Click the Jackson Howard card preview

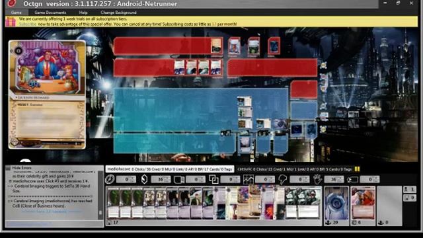pyautogui.click(x=47, y=95)
